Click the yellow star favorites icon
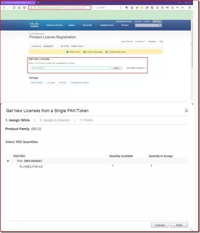Viewport: 200px width, 233px height. [x=142, y=7]
